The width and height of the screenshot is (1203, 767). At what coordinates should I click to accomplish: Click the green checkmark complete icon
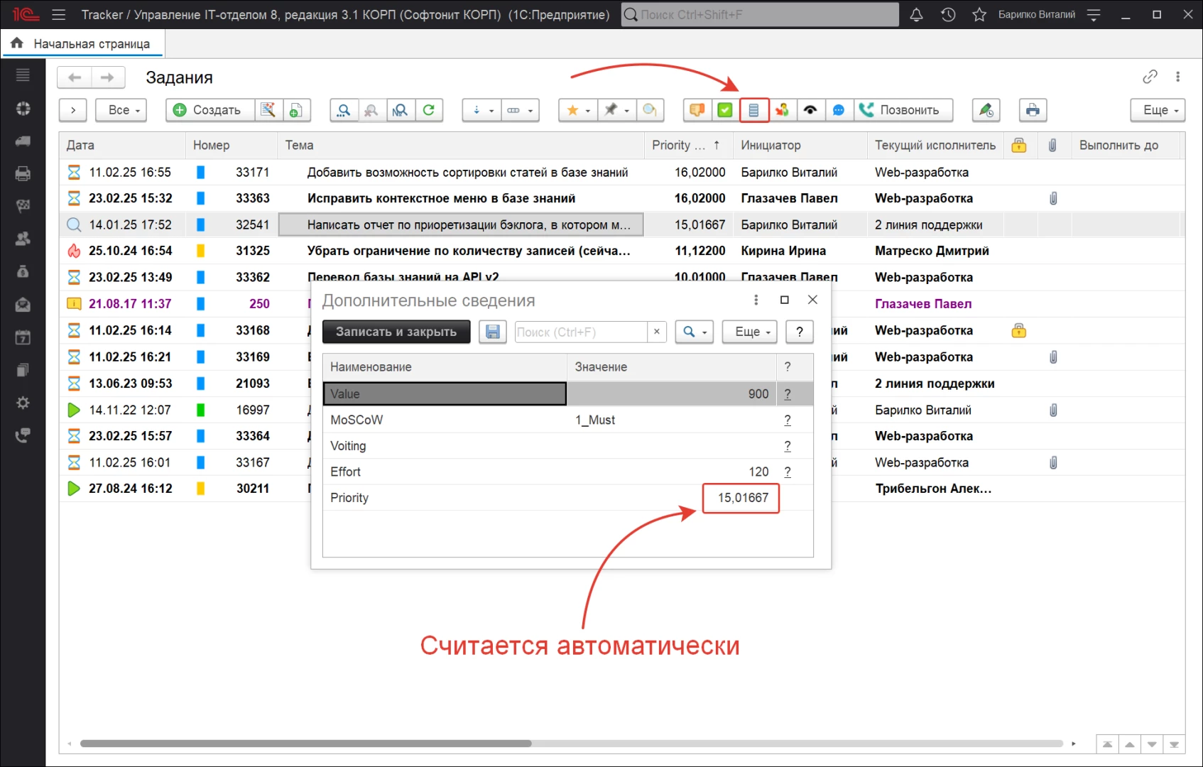[x=725, y=110]
